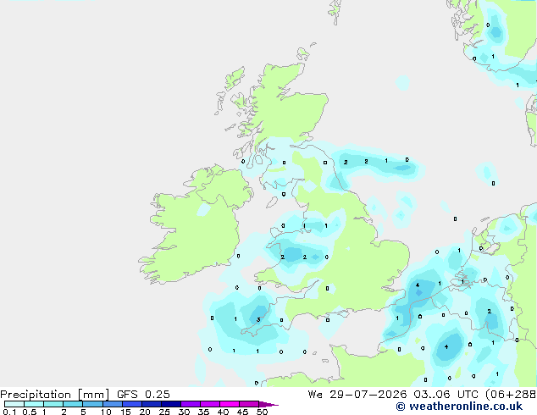Choose the 20–25 mm legend color swatch

(152, 404)
